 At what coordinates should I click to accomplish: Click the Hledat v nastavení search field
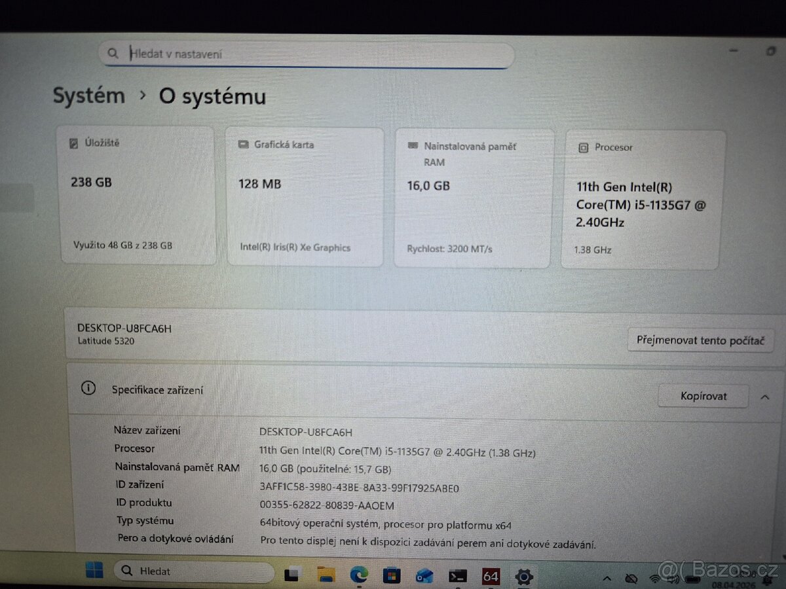tap(305, 54)
